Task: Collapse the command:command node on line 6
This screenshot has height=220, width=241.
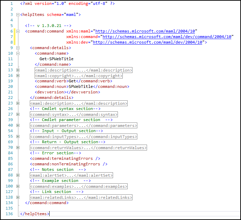Action: (x=18, y=31)
